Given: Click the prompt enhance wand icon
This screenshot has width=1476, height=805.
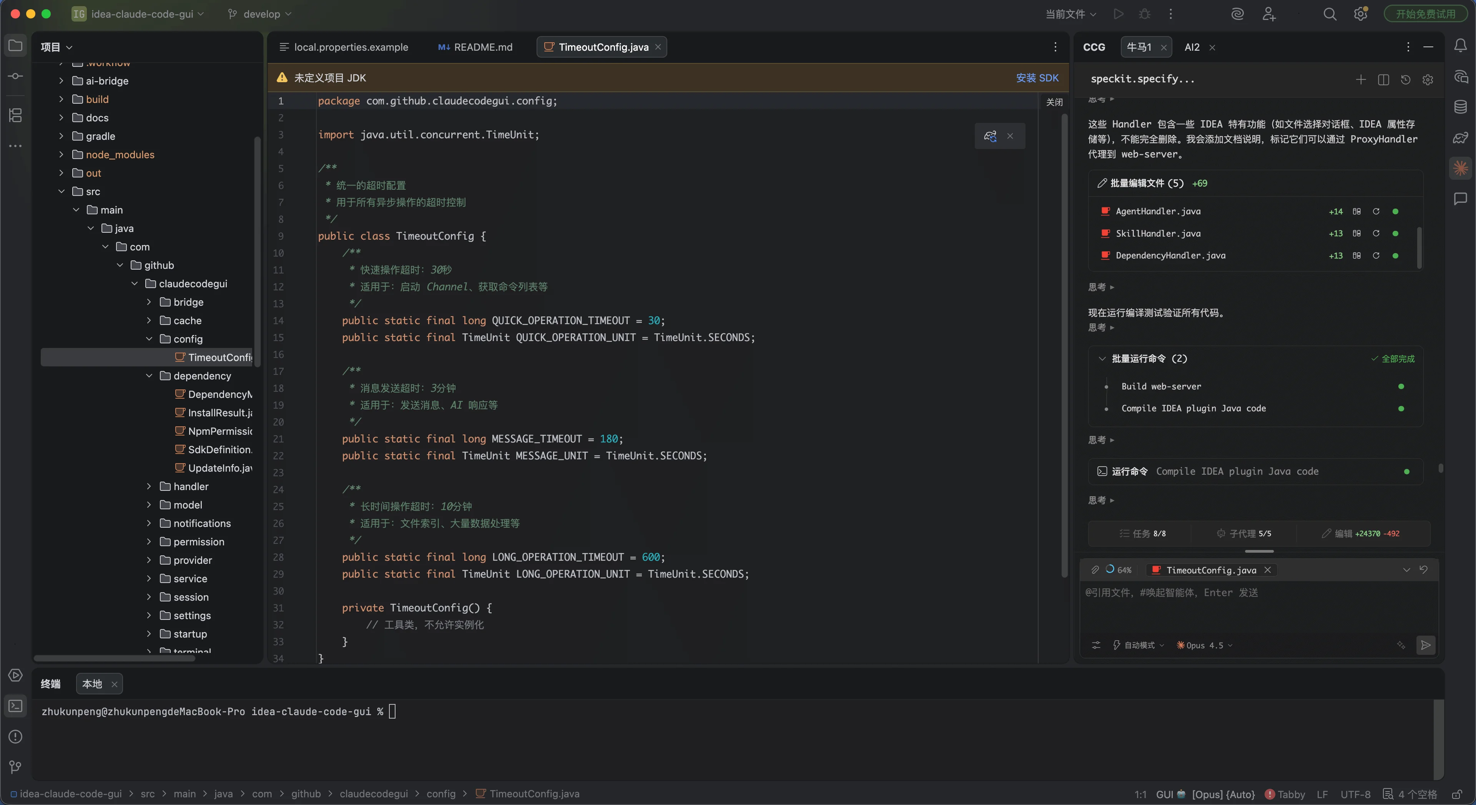Looking at the screenshot, I should 1401,645.
